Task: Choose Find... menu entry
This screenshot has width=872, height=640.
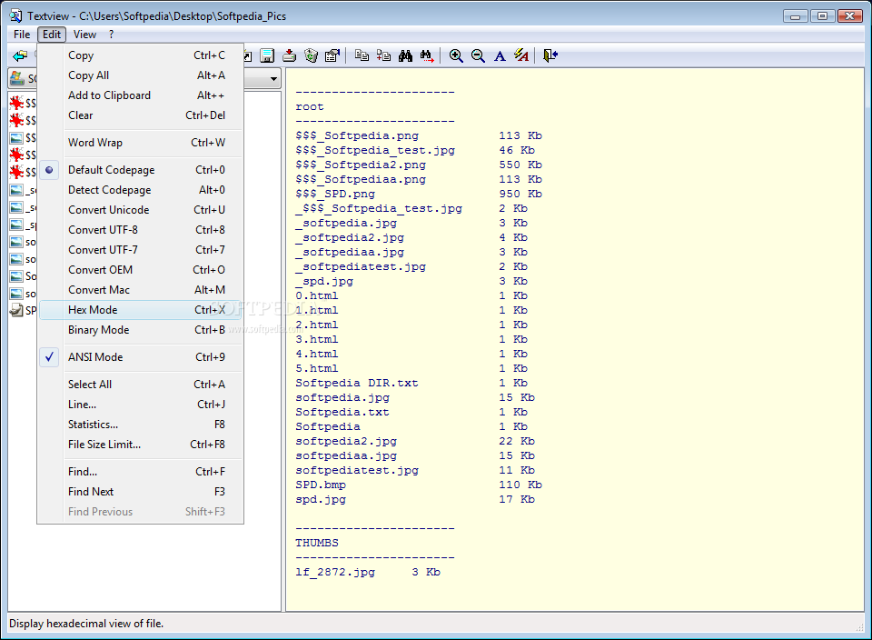Action: point(141,472)
